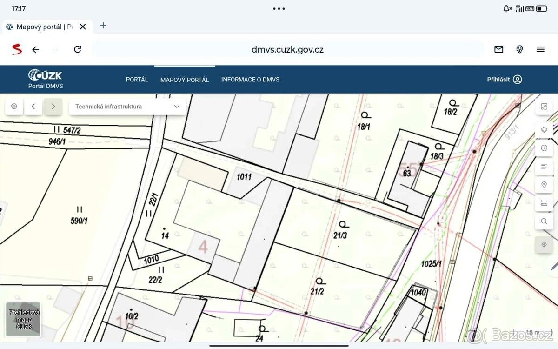Go to the PORTÁL menu item

(137, 80)
